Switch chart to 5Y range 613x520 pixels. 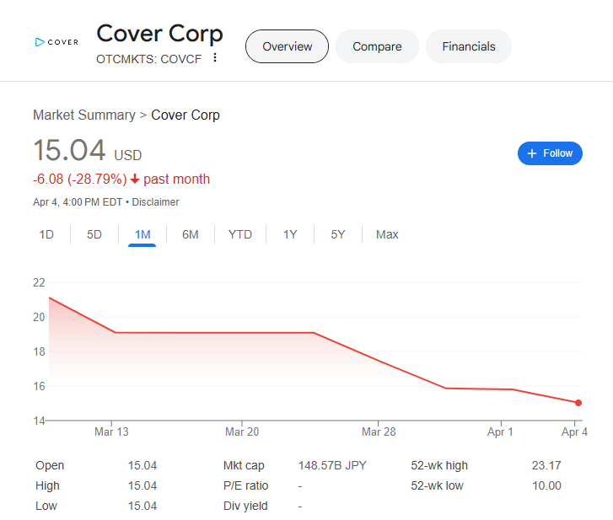338,234
